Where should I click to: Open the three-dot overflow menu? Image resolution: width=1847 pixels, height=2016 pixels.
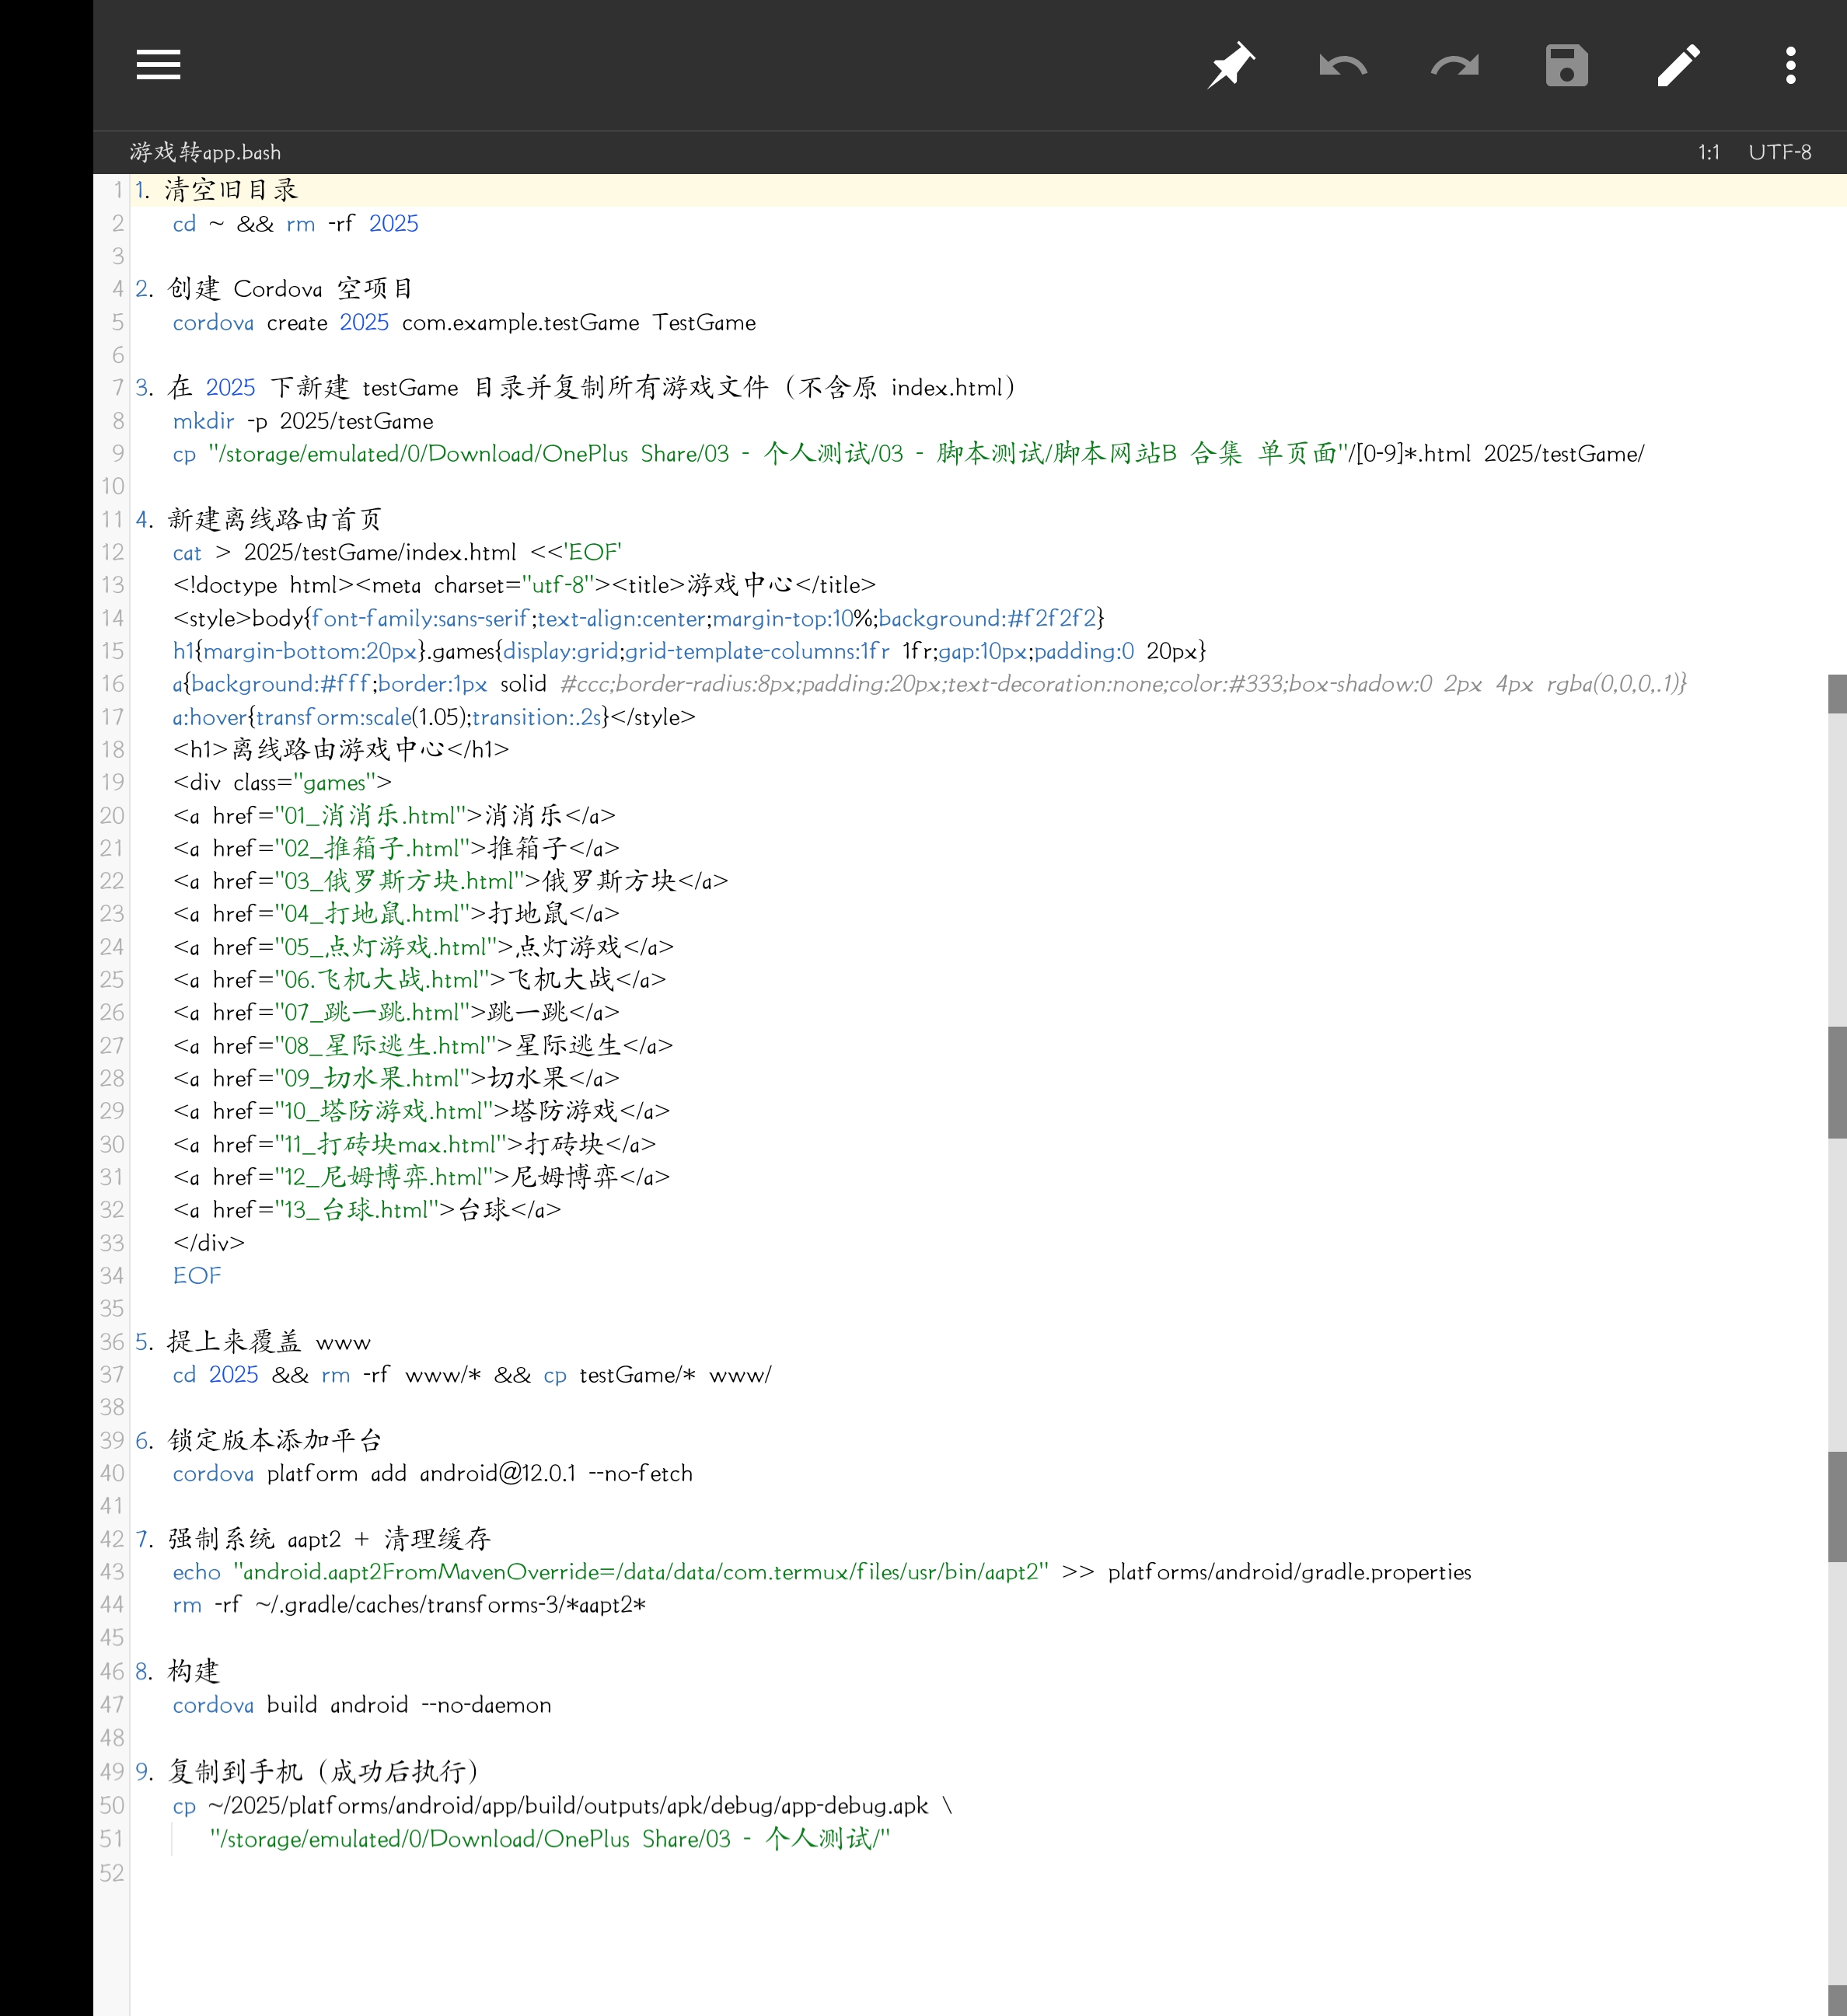click(1790, 65)
